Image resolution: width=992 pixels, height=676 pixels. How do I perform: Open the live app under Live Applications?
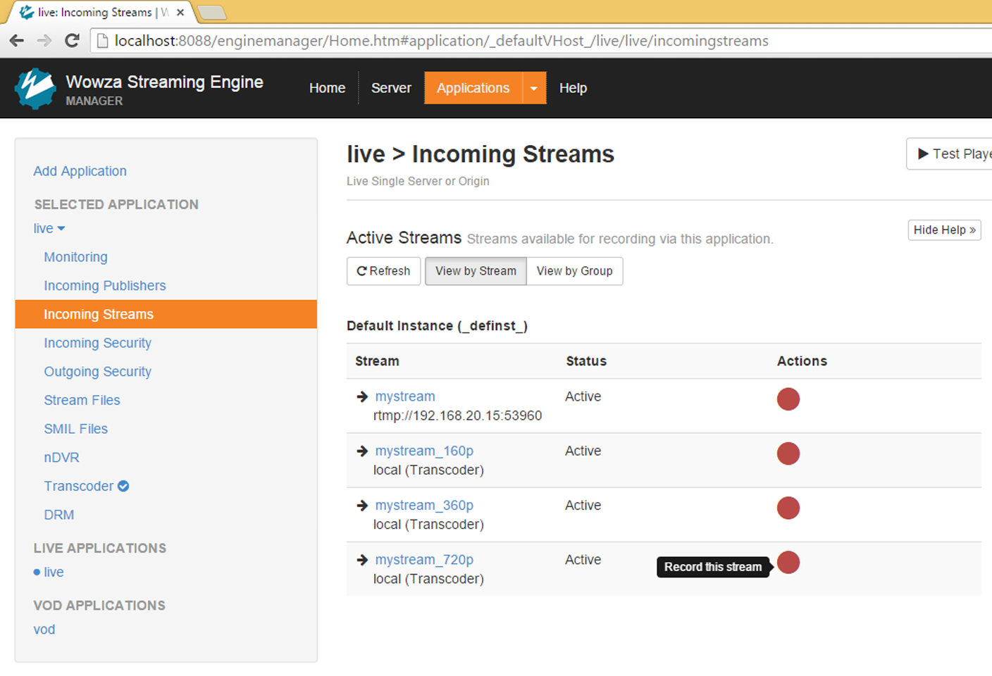tap(54, 572)
